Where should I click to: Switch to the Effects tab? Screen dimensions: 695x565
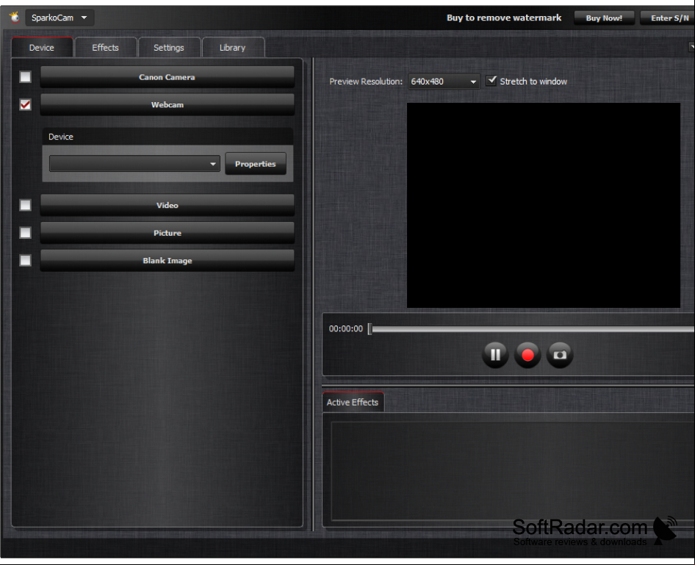106,48
